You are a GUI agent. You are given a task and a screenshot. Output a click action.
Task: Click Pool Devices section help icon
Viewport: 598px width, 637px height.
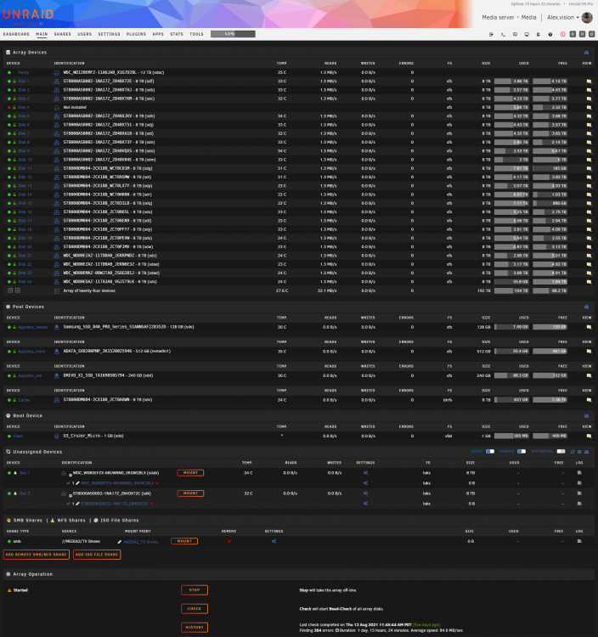[586, 307]
